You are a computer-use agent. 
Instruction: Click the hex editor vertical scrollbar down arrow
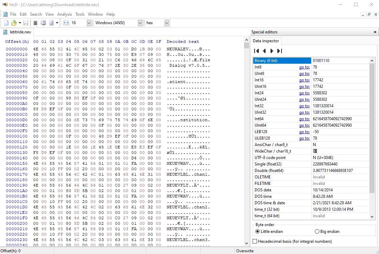tap(247, 243)
